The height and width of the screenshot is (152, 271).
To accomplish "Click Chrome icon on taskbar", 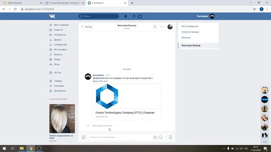I will (30, 148).
